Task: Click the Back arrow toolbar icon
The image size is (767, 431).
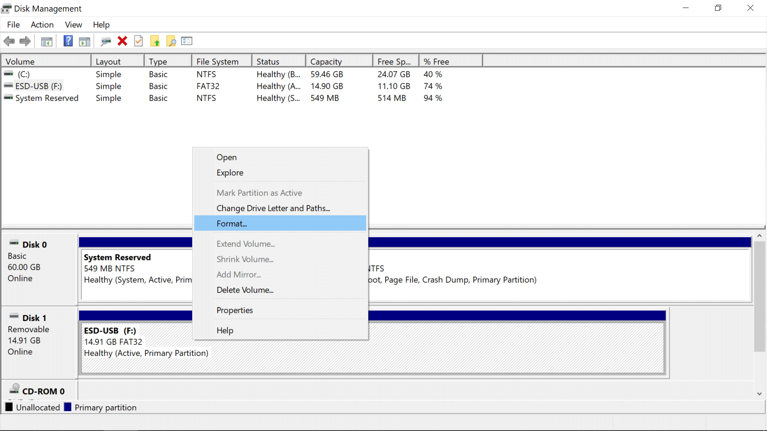Action: (x=9, y=41)
